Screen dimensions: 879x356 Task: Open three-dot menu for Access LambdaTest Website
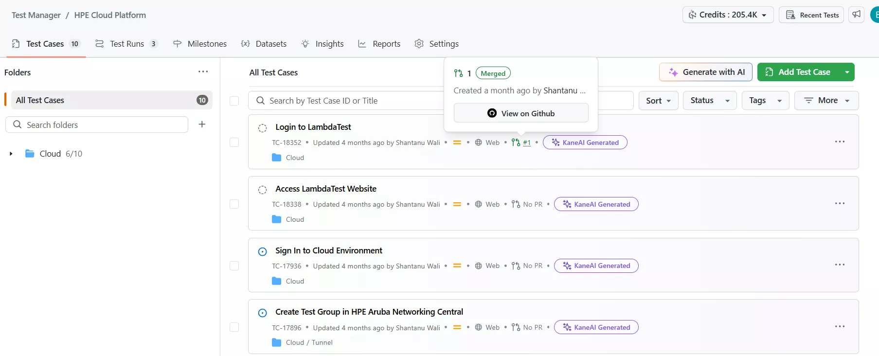point(840,203)
